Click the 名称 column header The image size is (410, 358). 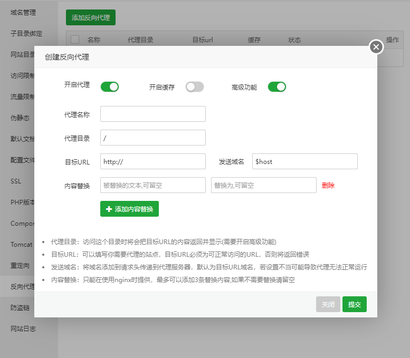pyautogui.click(x=94, y=40)
